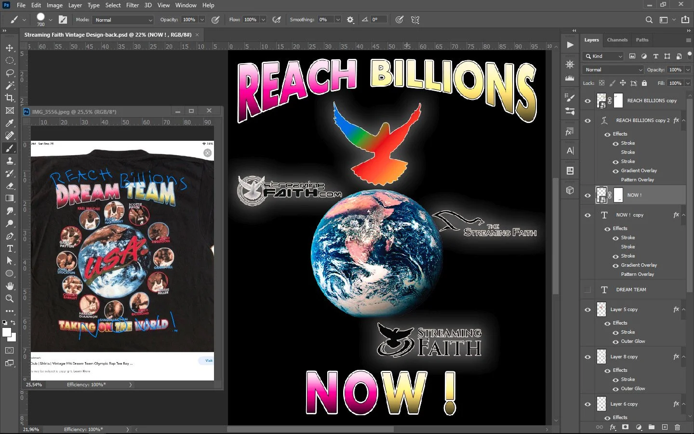
Task: Hide the NOW ! copy layer
Action: point(587,215)
